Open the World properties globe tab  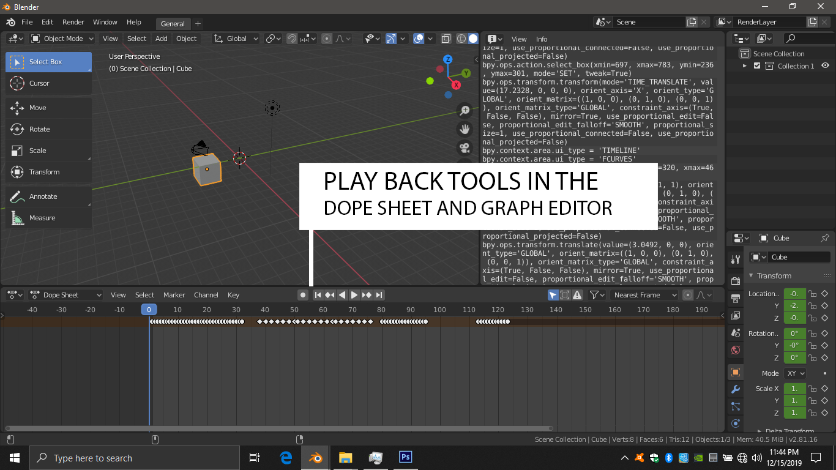click(736, 350)
